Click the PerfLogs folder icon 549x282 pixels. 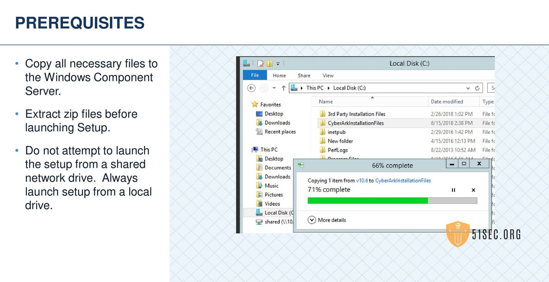(x=323, y=150)
